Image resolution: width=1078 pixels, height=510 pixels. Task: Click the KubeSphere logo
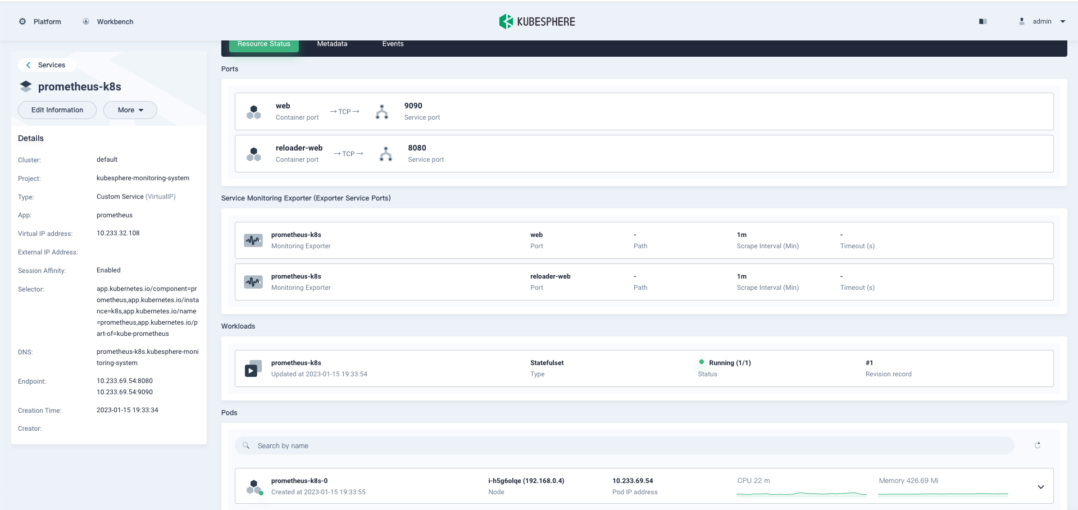coord(537,21)
